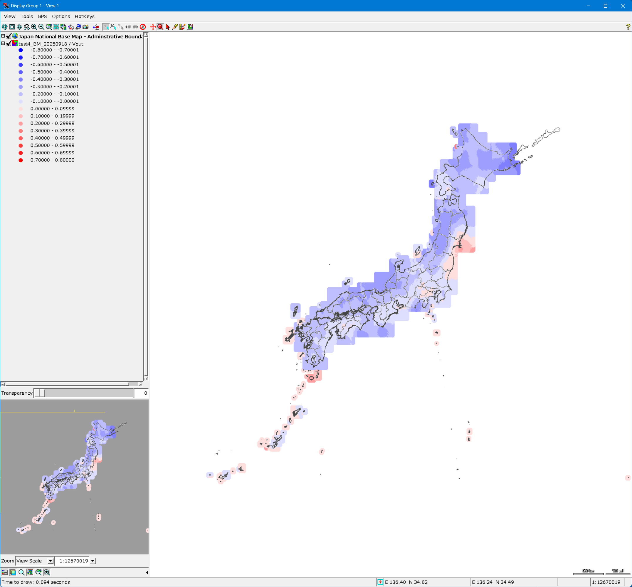This screenshot has height=587, width=632.
Task: Collapse the test4_BM_20250918 layer legend tree
Action: click(x=3, y=43)
